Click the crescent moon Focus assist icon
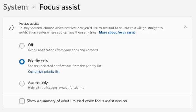This screenshot has width=196, height=112. [x=11, y=28]
